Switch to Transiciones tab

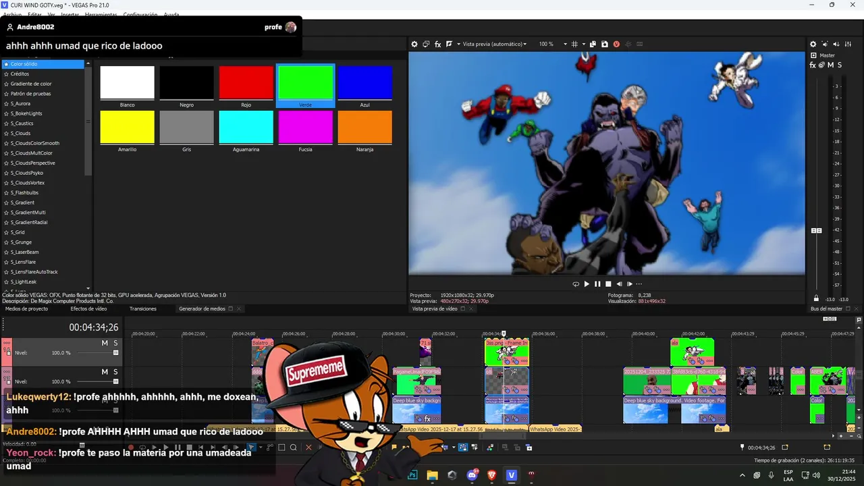tap(143, 308)
